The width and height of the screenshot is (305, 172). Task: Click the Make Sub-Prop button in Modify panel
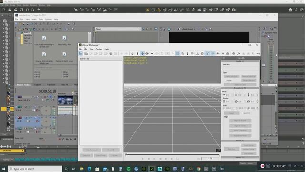pyautogui.click(x=232, y=76)
